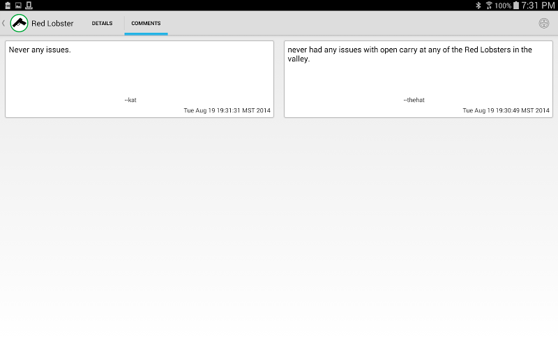Tap the back chevron beside app logo
Viewport: 558px width, 349px height.
pyautogui.click(x=3, y=23)
